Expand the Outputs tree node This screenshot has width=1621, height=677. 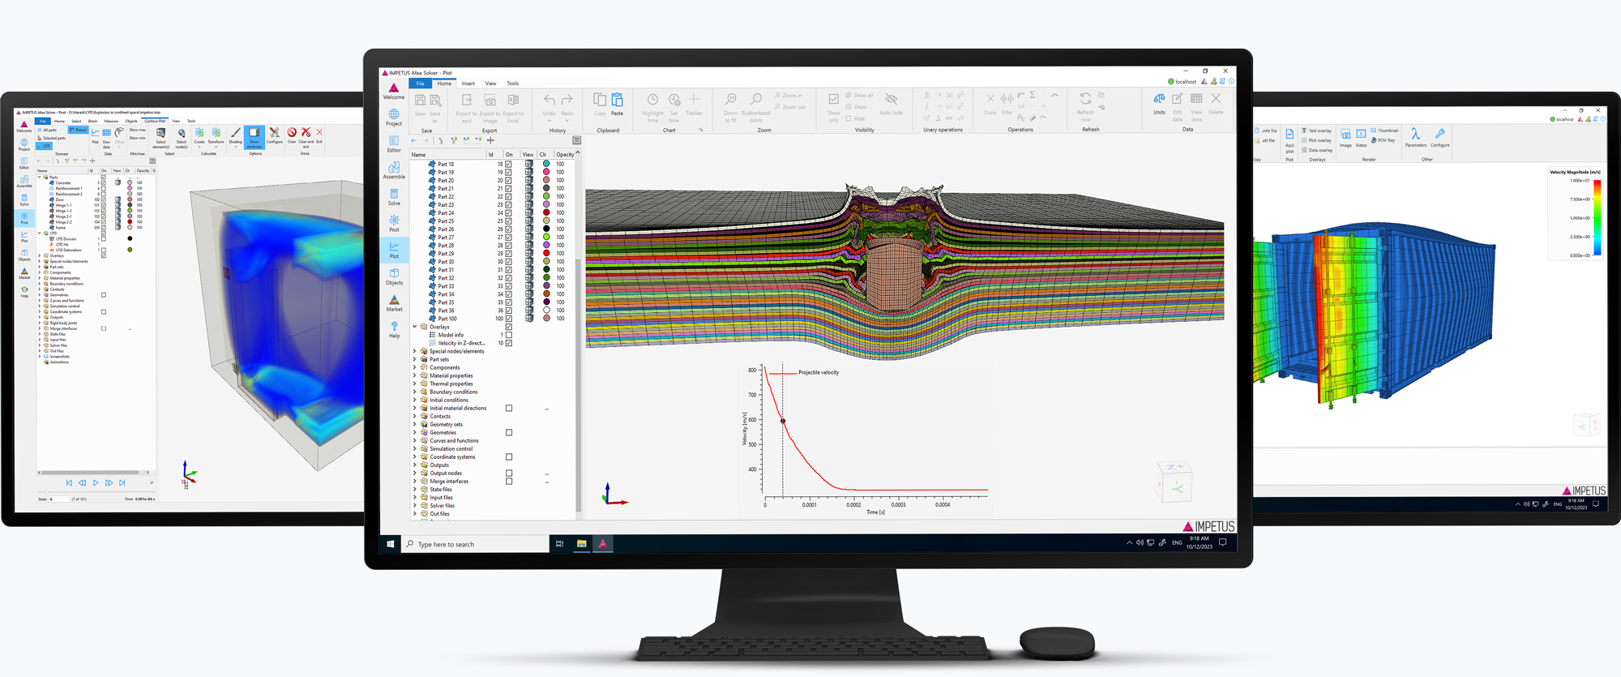(415, 465)
